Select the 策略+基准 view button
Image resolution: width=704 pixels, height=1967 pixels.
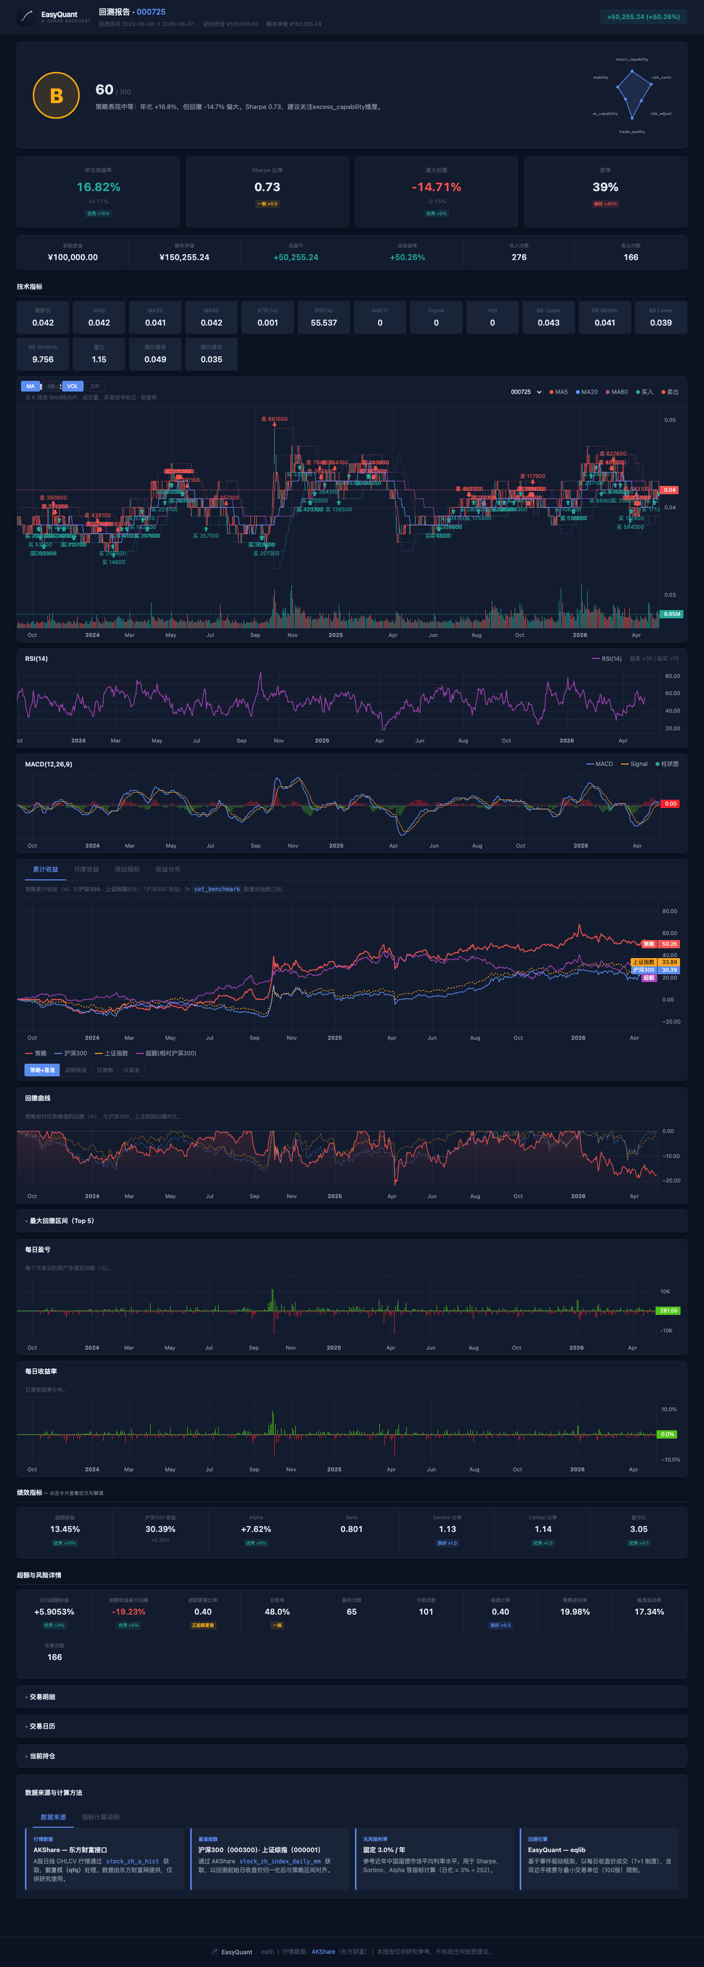[x=42, y=1070]
